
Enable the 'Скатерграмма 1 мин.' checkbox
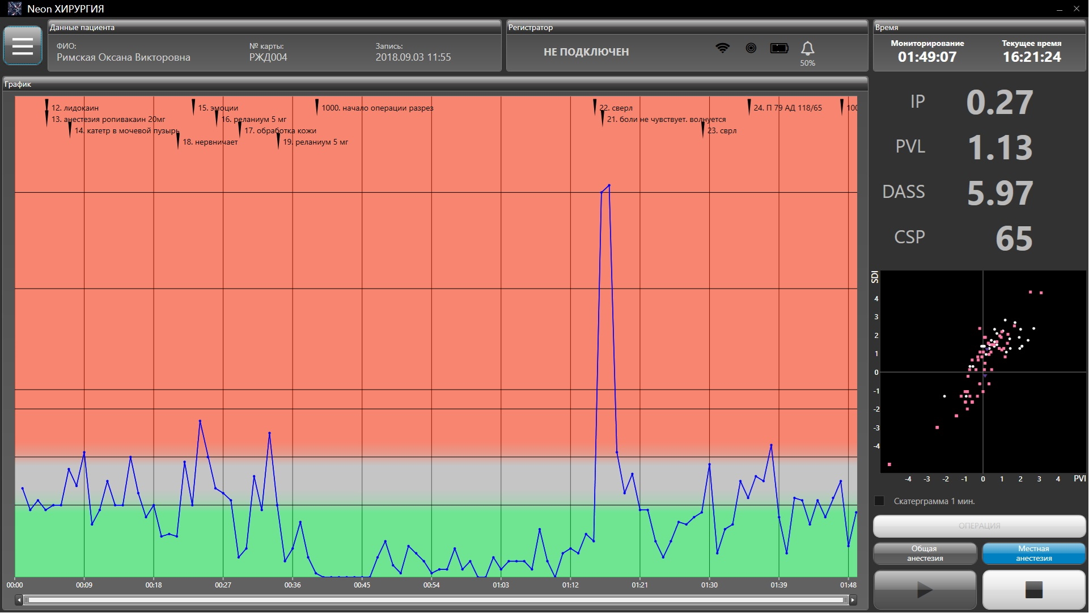[879, 501]
